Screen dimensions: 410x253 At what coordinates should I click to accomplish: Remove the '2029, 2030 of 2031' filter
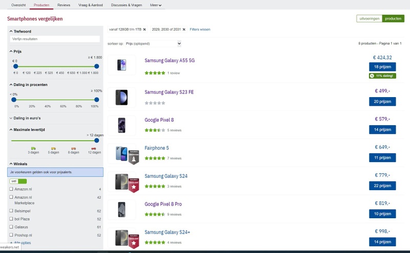[x=184, y=30]
